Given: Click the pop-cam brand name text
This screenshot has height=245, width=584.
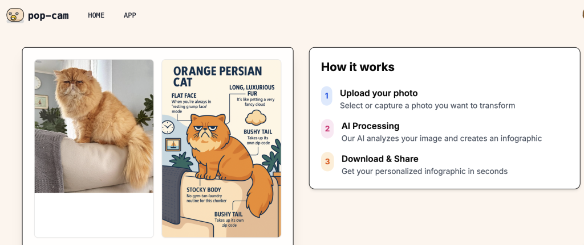Looking at the screenshot, I should tap(48, 15).
